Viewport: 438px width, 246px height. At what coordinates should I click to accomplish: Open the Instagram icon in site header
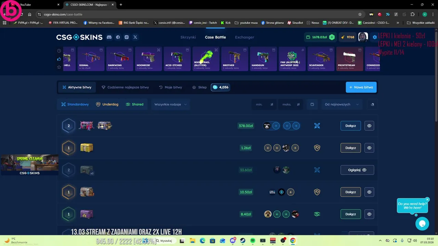(x=127, y=37)
